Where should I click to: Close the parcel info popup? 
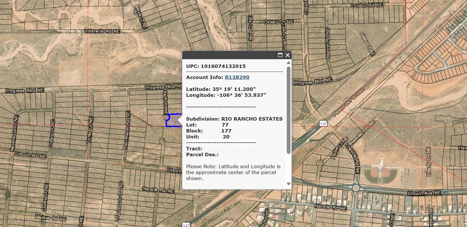287,55
